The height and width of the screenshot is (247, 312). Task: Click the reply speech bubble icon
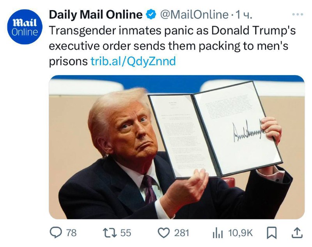55,233
